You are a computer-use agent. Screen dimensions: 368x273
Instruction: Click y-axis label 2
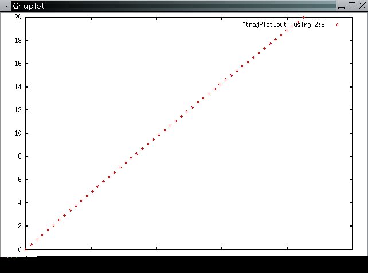[19, 226]
